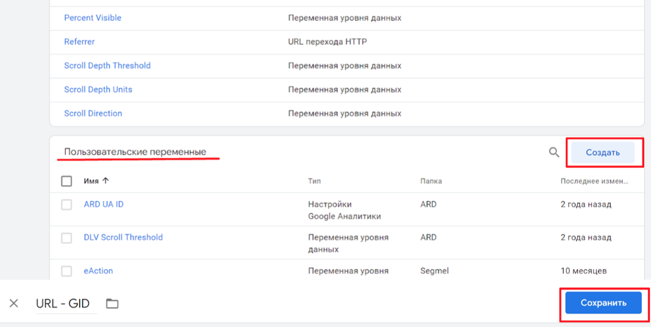This screenshot has width=651, height=327.
Task: Click the Сохранить button
Action: tap(603, 303)
